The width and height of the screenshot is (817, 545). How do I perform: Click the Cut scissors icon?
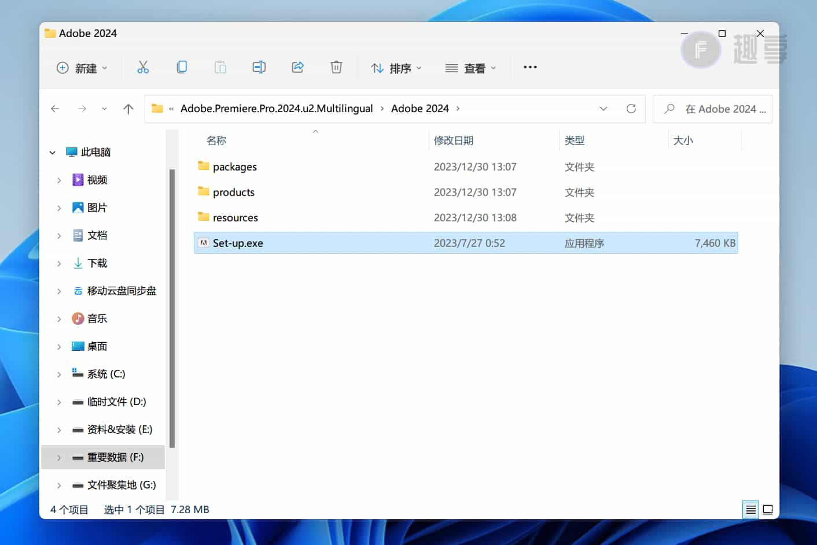click(143, 68)
